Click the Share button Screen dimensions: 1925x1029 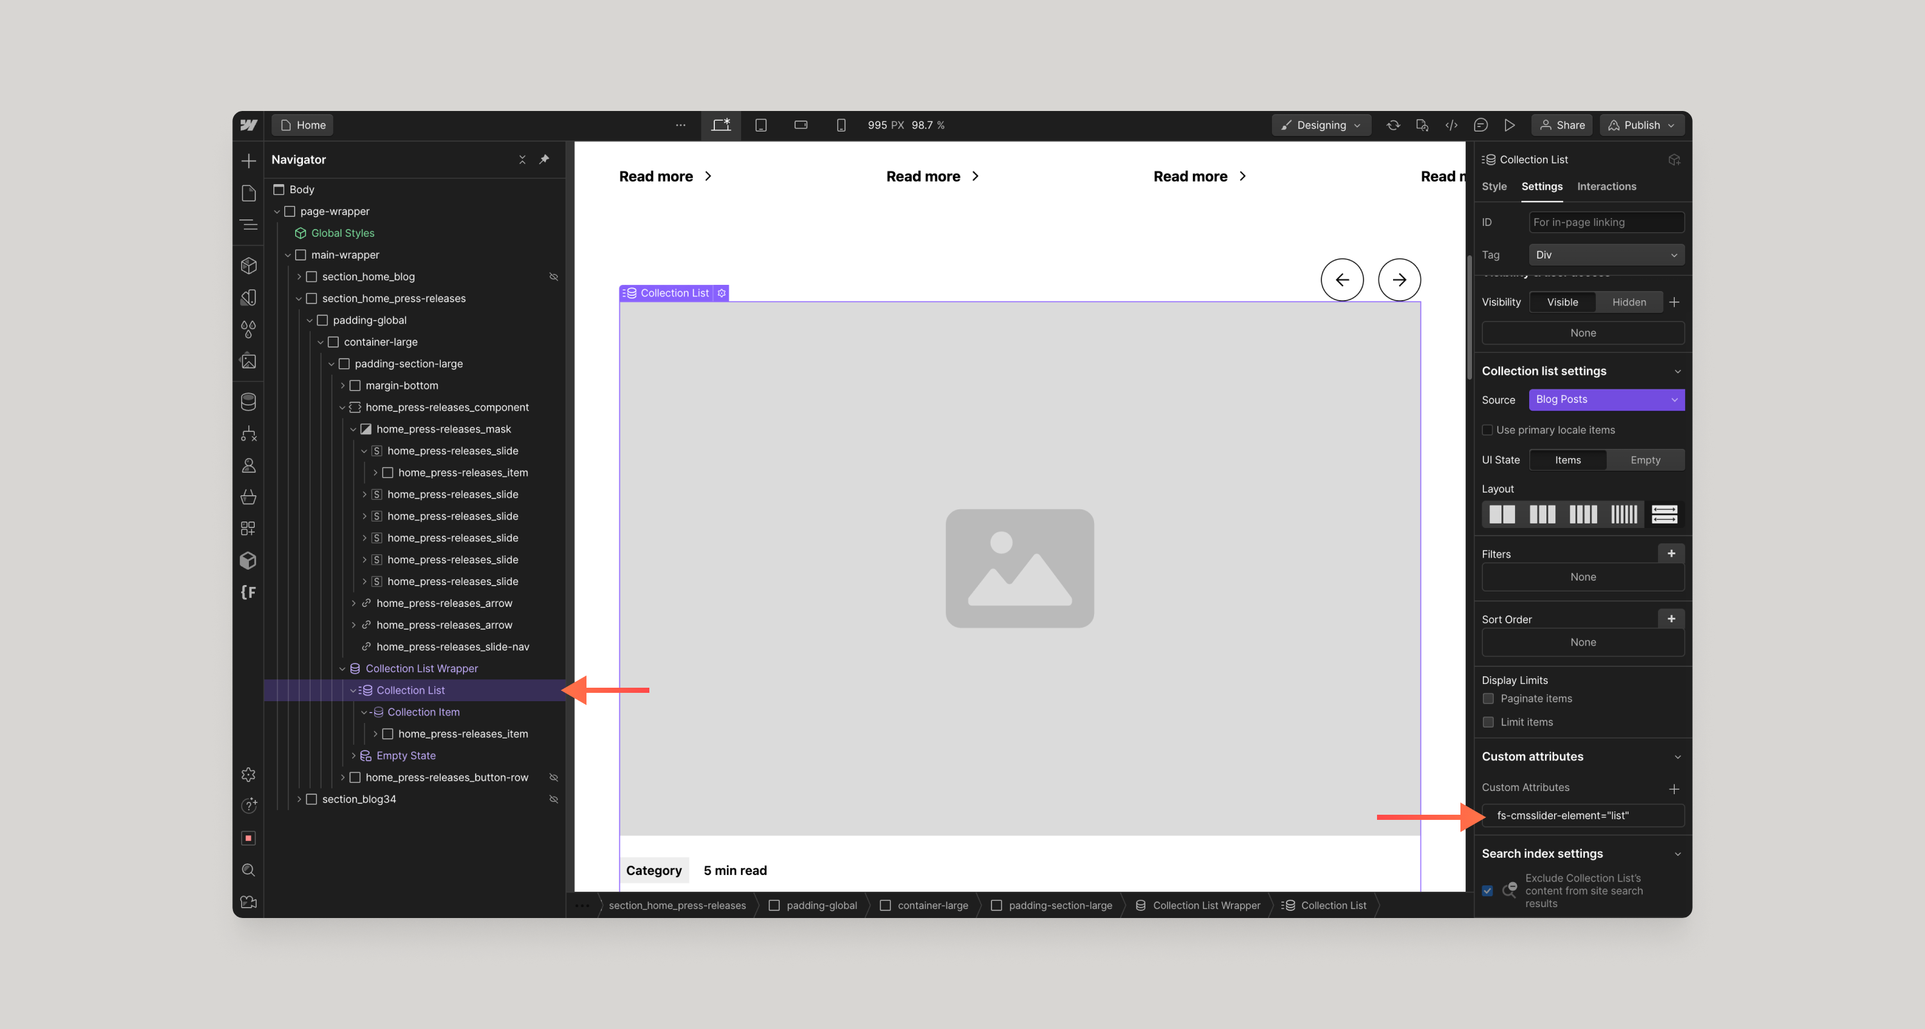(x=1562, y=125)
